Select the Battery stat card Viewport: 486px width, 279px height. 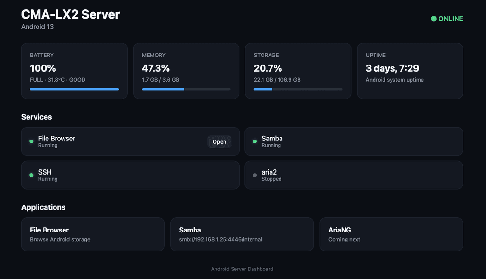(75, 71)
